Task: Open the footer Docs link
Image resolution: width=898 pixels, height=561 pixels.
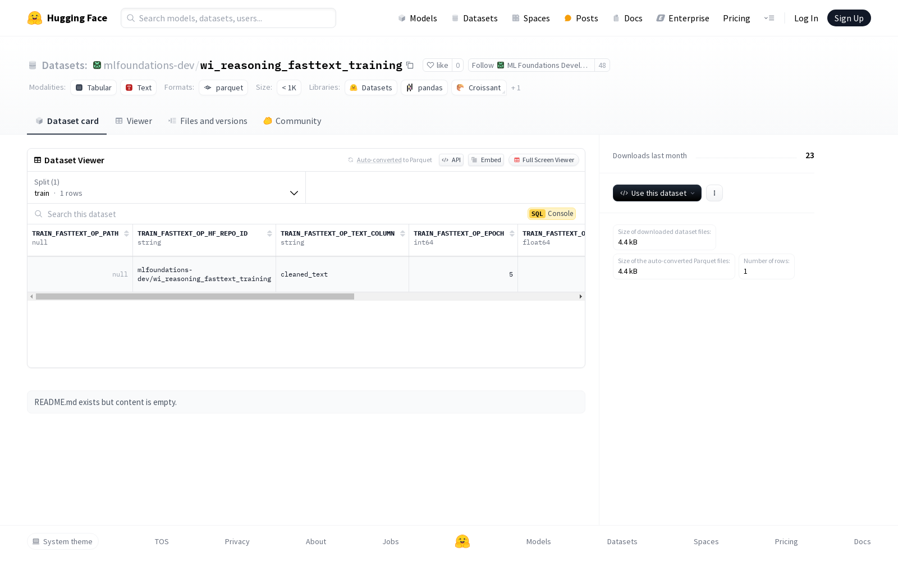Action: coord(862,541)
